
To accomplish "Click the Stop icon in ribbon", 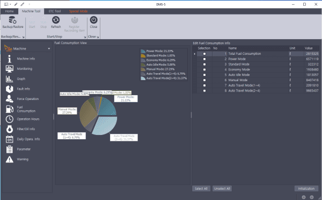I will pyautogui.click(x=43, y=20).
